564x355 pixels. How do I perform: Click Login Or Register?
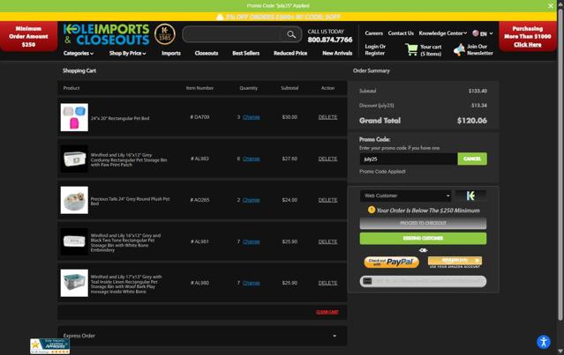point(375,49)
